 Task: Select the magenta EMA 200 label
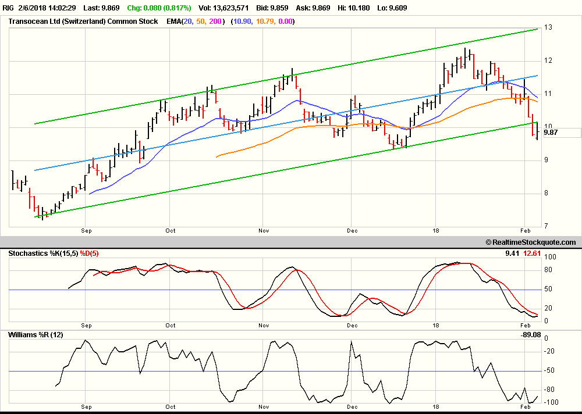point(215,22)
